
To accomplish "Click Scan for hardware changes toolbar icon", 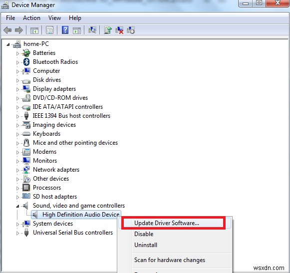I will coord(92,30).
